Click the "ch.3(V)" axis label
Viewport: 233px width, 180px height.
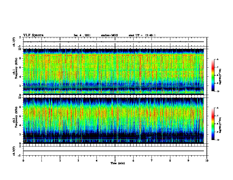point(14,151)
